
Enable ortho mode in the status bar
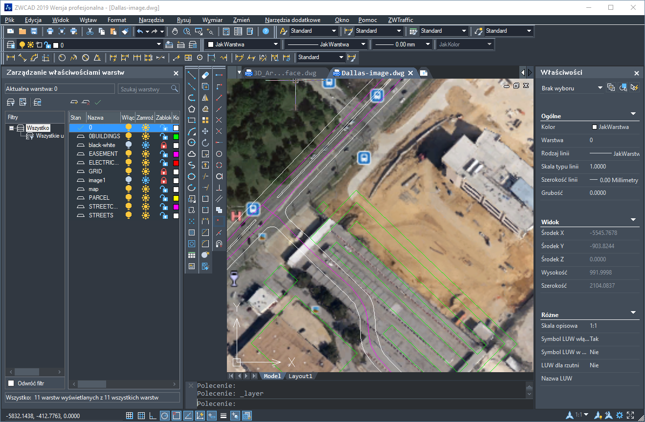[x=152, y=416]
